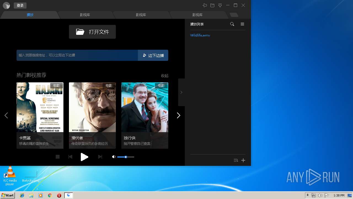353x199 pixels.
Task: Click the Xunlei bird avatar logo
Action: (6, 6)
